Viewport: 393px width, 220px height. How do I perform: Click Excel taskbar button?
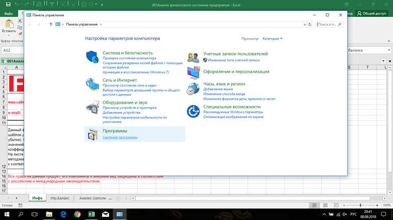[x=92, y=214]
